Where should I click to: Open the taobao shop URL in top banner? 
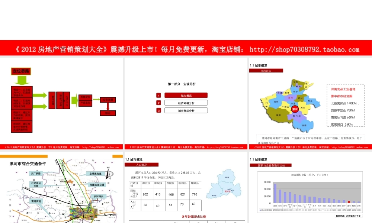pos(304,49)
